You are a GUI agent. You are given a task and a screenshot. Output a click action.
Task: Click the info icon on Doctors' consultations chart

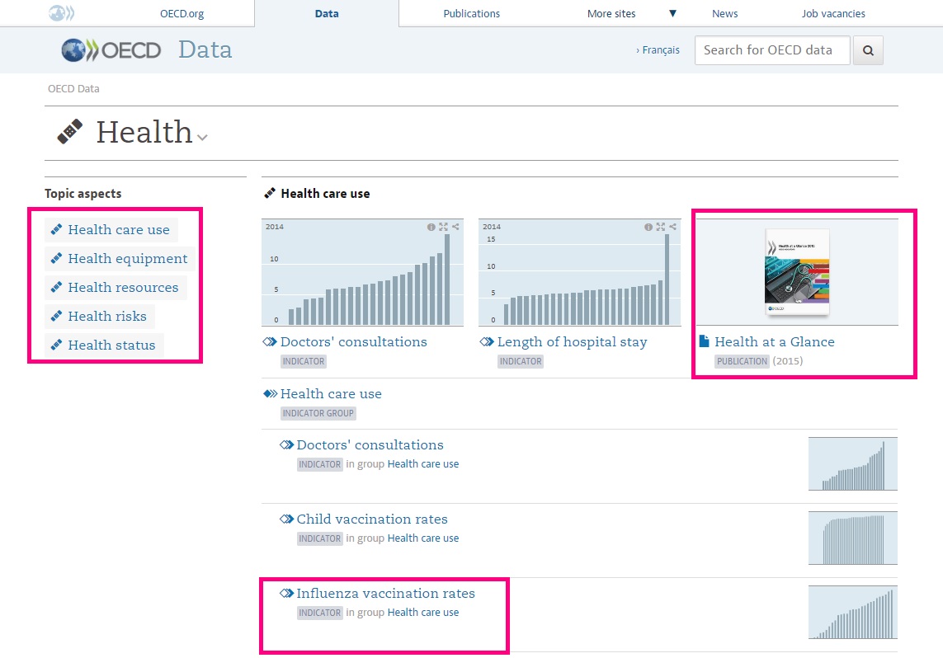click(x=431, y=227)
